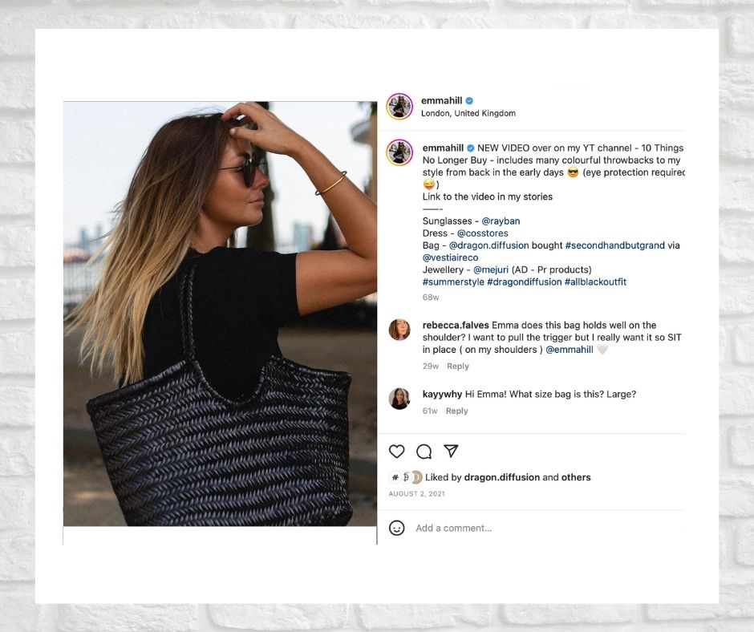Open emmahill's avatar beside the caption
Image resolution: width=754 pixels, height=632 pixels.
[399, 152]
